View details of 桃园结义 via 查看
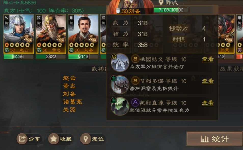The image size is (243, 150). [x=208, y=59]
